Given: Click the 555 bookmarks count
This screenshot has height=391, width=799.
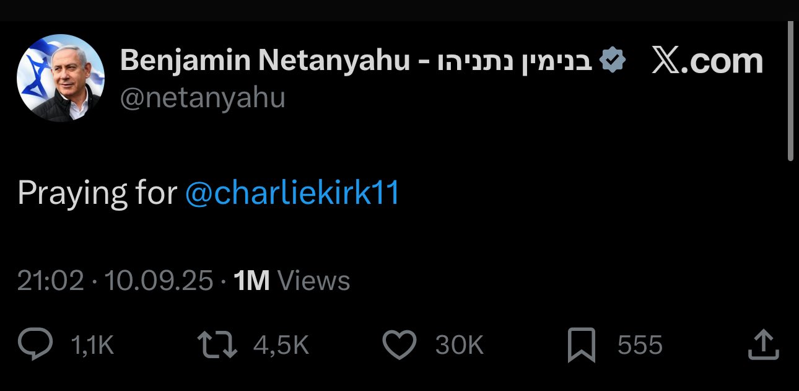Looking at the screenshot, I should coord(640,345).
